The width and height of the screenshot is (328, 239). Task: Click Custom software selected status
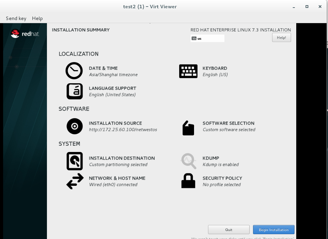coord(229,130)
